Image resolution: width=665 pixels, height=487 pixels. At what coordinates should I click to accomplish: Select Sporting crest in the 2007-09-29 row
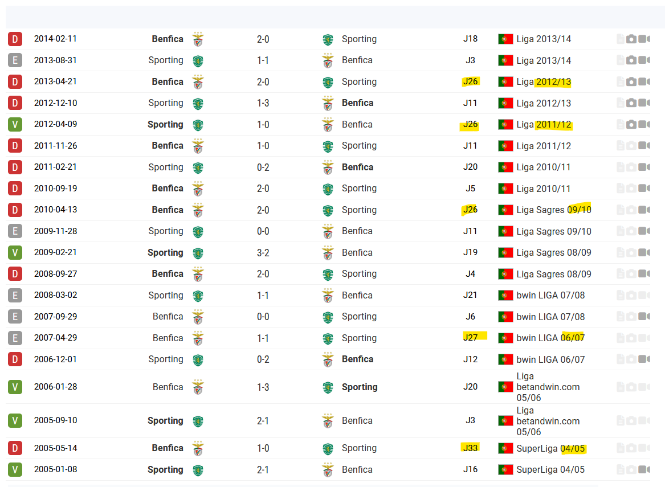point(328,317)
